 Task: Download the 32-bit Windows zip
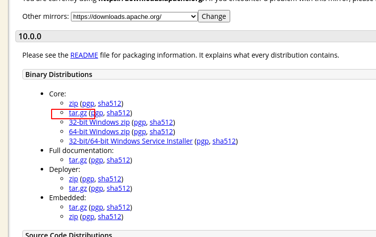tap(99, 122)
